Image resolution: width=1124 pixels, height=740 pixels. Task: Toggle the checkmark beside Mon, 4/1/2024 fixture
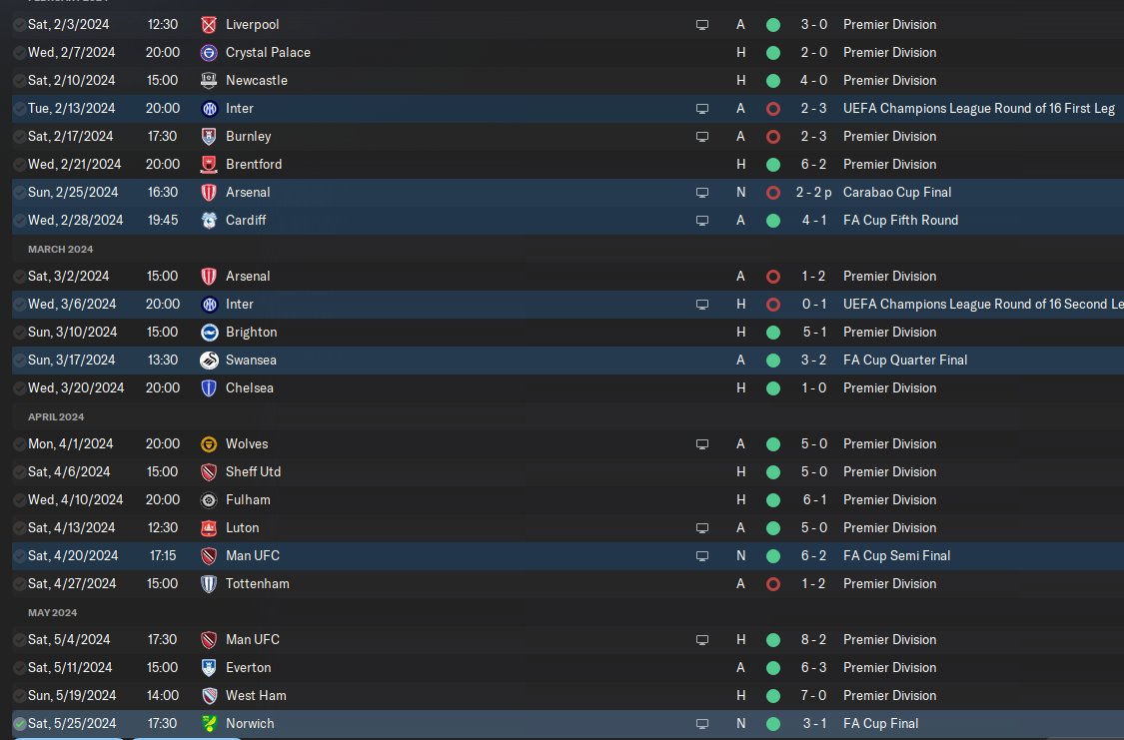tap(19, 444)
